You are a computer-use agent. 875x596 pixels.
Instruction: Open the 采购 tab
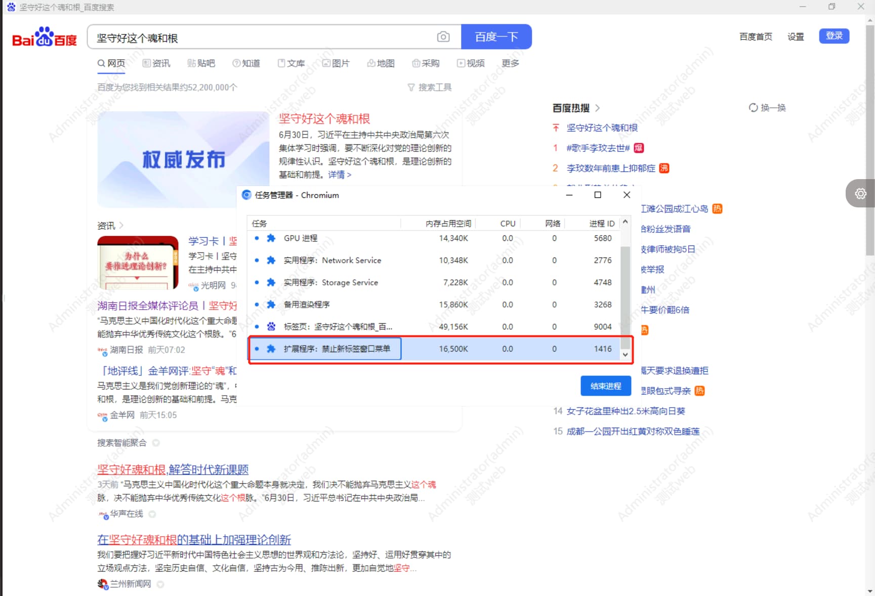click(426, 63)
